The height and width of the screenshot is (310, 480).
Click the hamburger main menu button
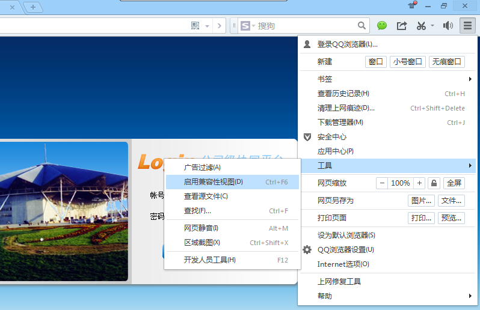click(x=467, y=25)
